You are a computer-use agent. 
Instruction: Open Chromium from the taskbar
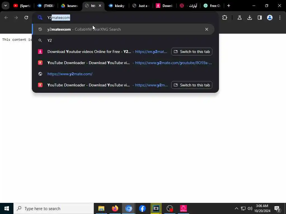coord(128,208)
